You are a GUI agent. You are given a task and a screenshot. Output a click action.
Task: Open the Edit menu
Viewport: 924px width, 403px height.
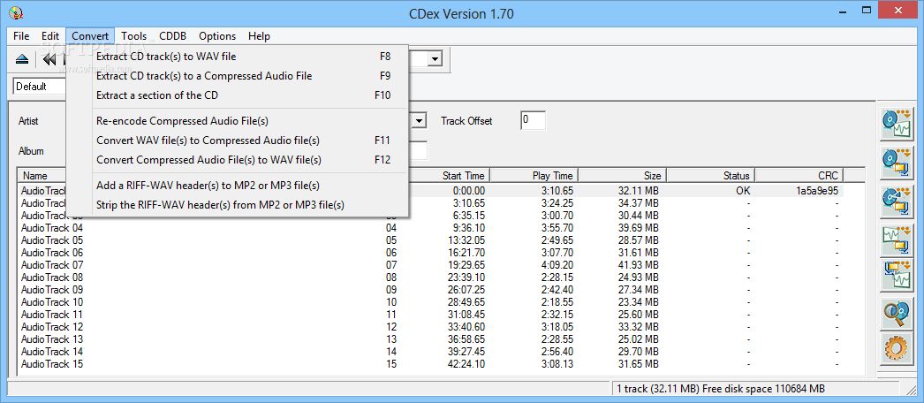coord(50,36)
